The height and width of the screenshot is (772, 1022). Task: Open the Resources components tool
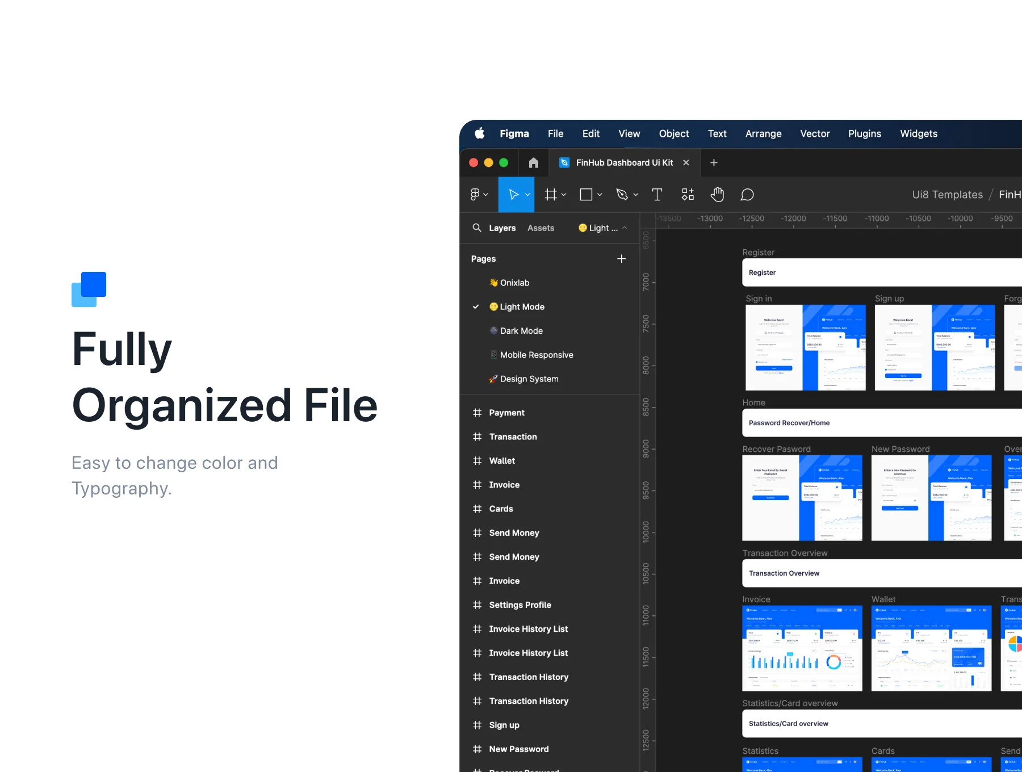[688, 195]
